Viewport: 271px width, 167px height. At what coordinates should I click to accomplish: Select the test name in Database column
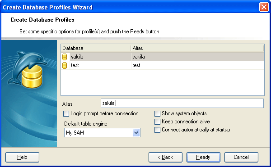tap(75, 65)
